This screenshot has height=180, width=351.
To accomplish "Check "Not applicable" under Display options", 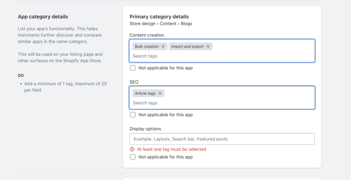I will point(133,157).
